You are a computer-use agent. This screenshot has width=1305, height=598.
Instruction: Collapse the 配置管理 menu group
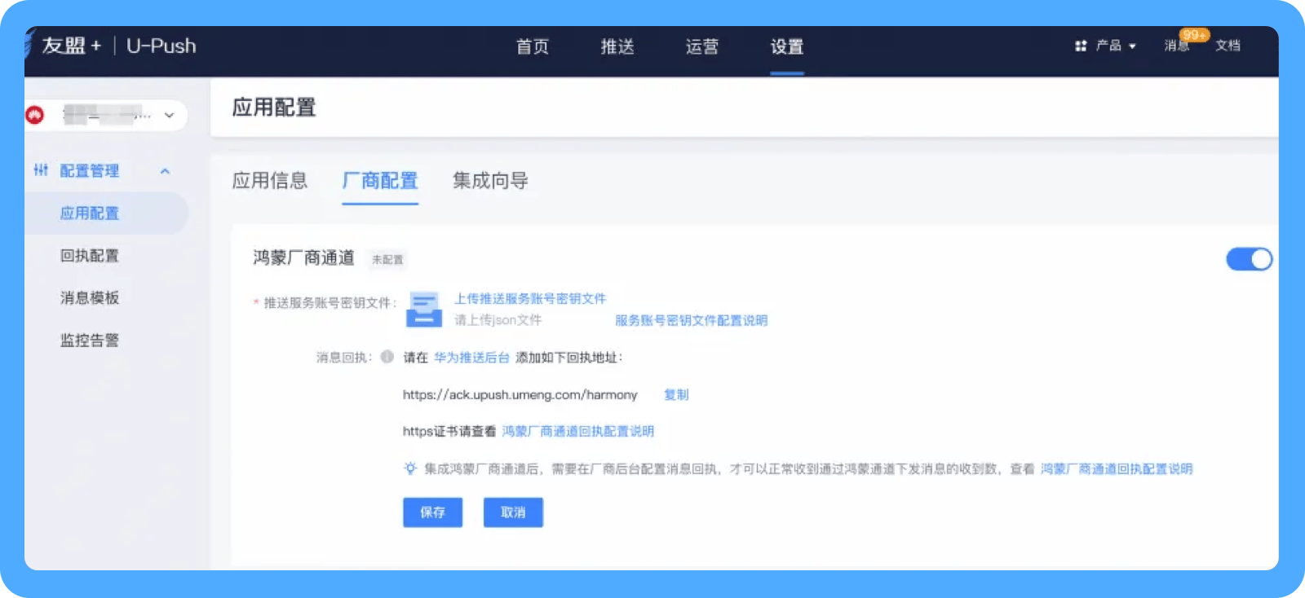point(165,171)
